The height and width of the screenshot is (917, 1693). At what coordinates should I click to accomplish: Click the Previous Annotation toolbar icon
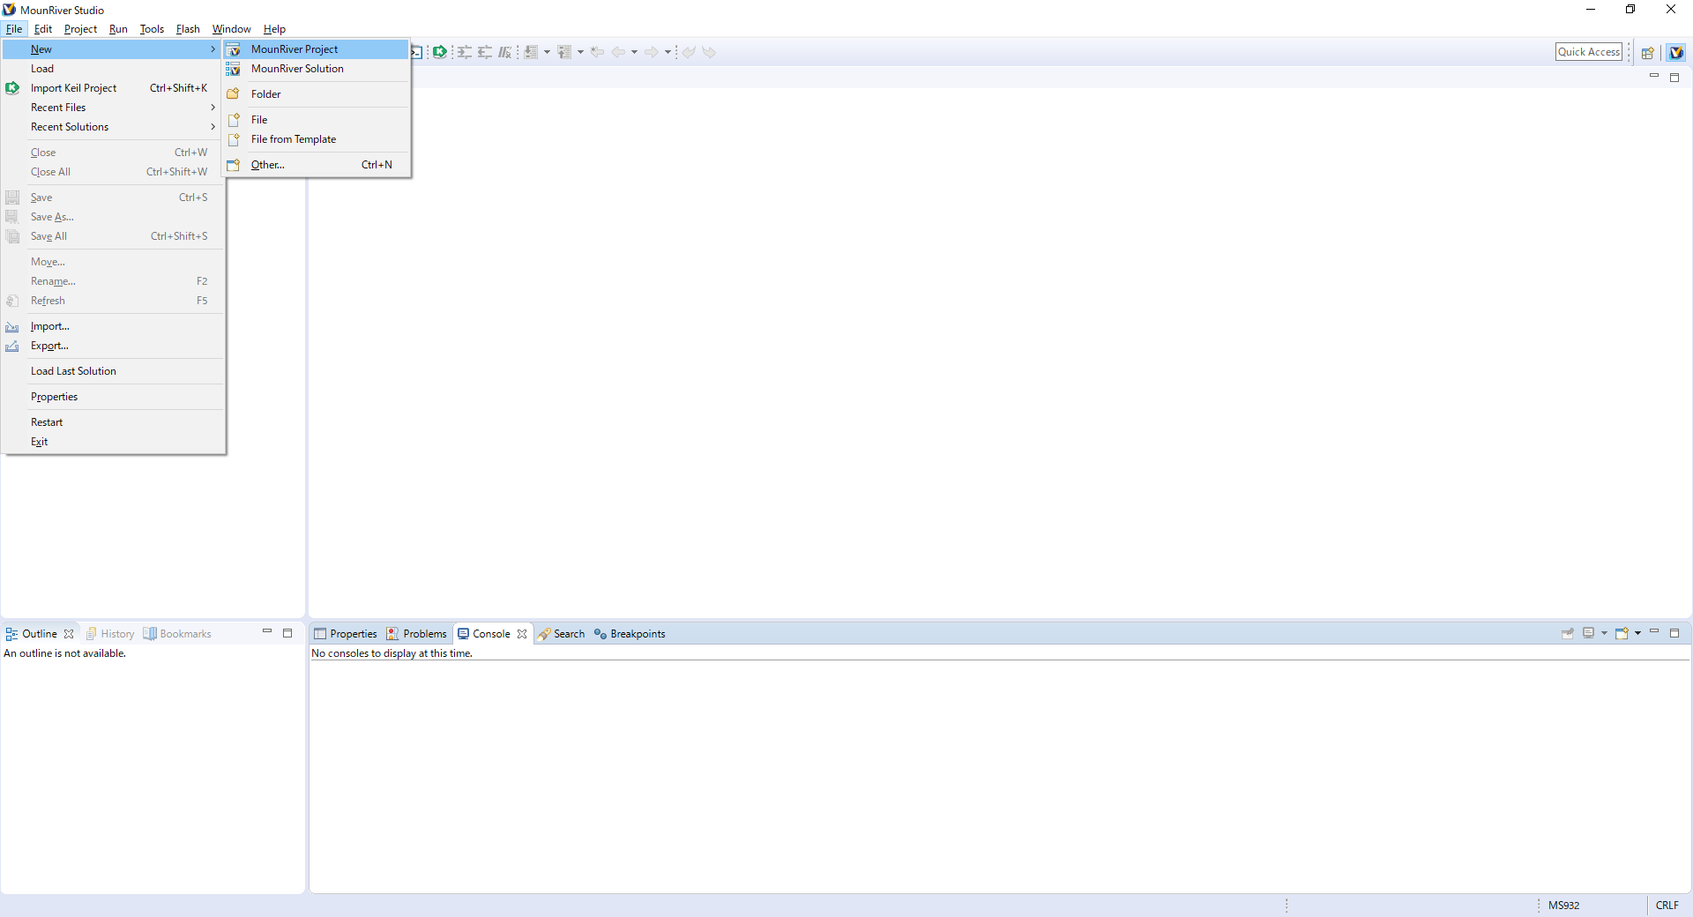[x=564, y=52]
